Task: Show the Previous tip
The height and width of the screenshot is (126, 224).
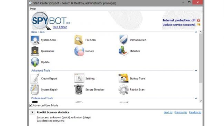Action: (x=181, y=113)
